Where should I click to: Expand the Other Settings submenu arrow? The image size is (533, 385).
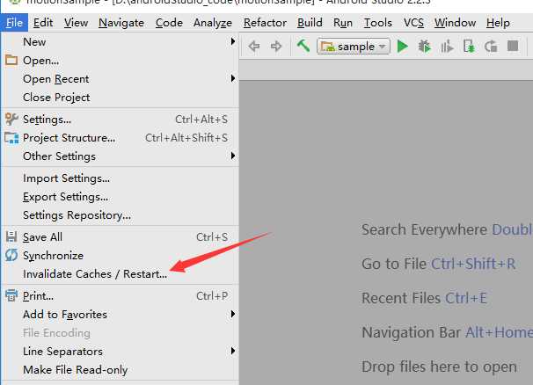point(233,156)
